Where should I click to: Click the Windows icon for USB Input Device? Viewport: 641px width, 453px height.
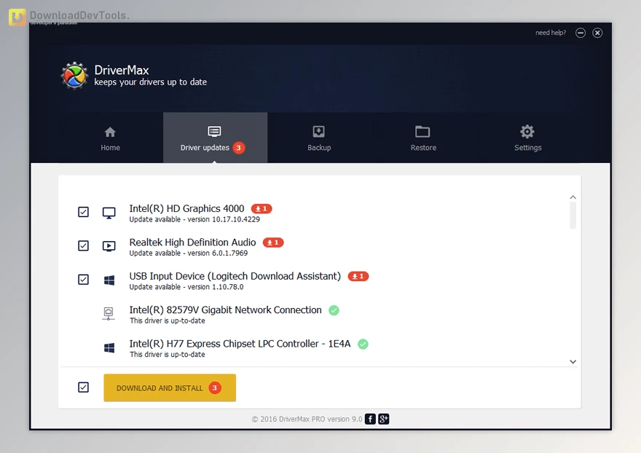coord(109,280)
